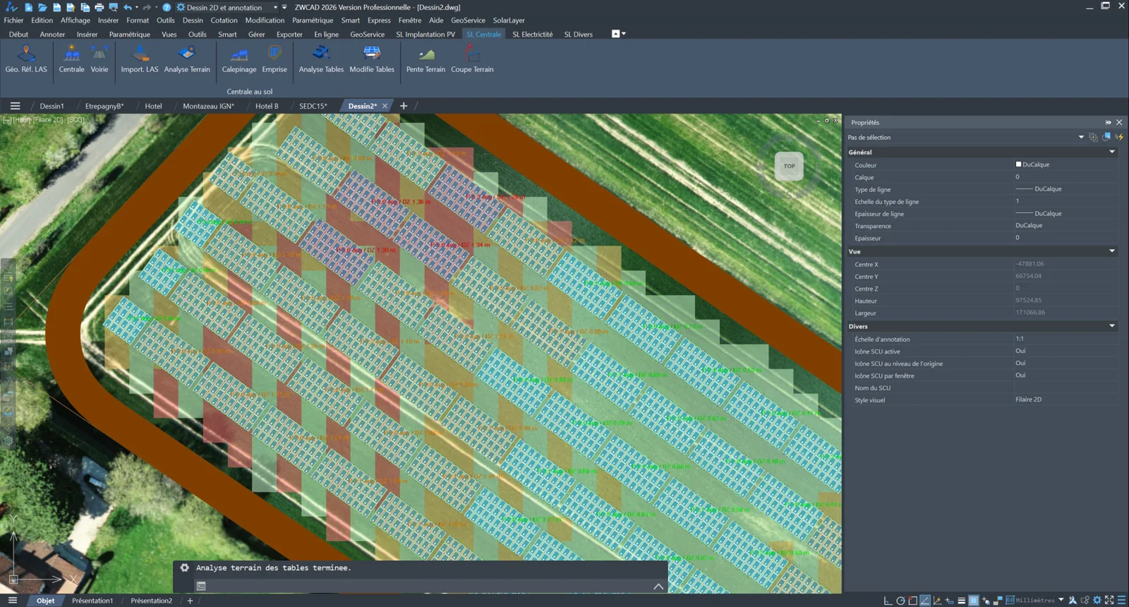Open the Dessin 2D et annotation workspace dropdown
The height and width of the screenshot is (607, 1129).
point(275,7)
